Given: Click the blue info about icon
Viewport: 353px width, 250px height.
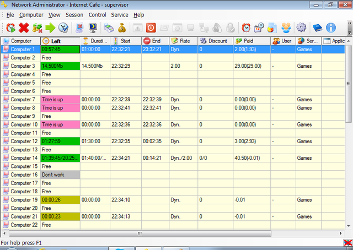Looking at the screenshot, I should [x=331, y=28].
